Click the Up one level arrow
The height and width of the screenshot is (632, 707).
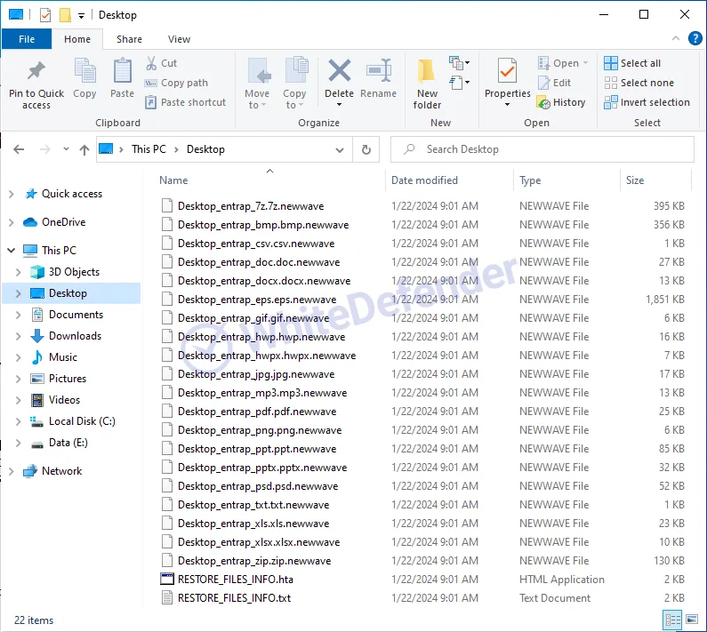point(84,150)
